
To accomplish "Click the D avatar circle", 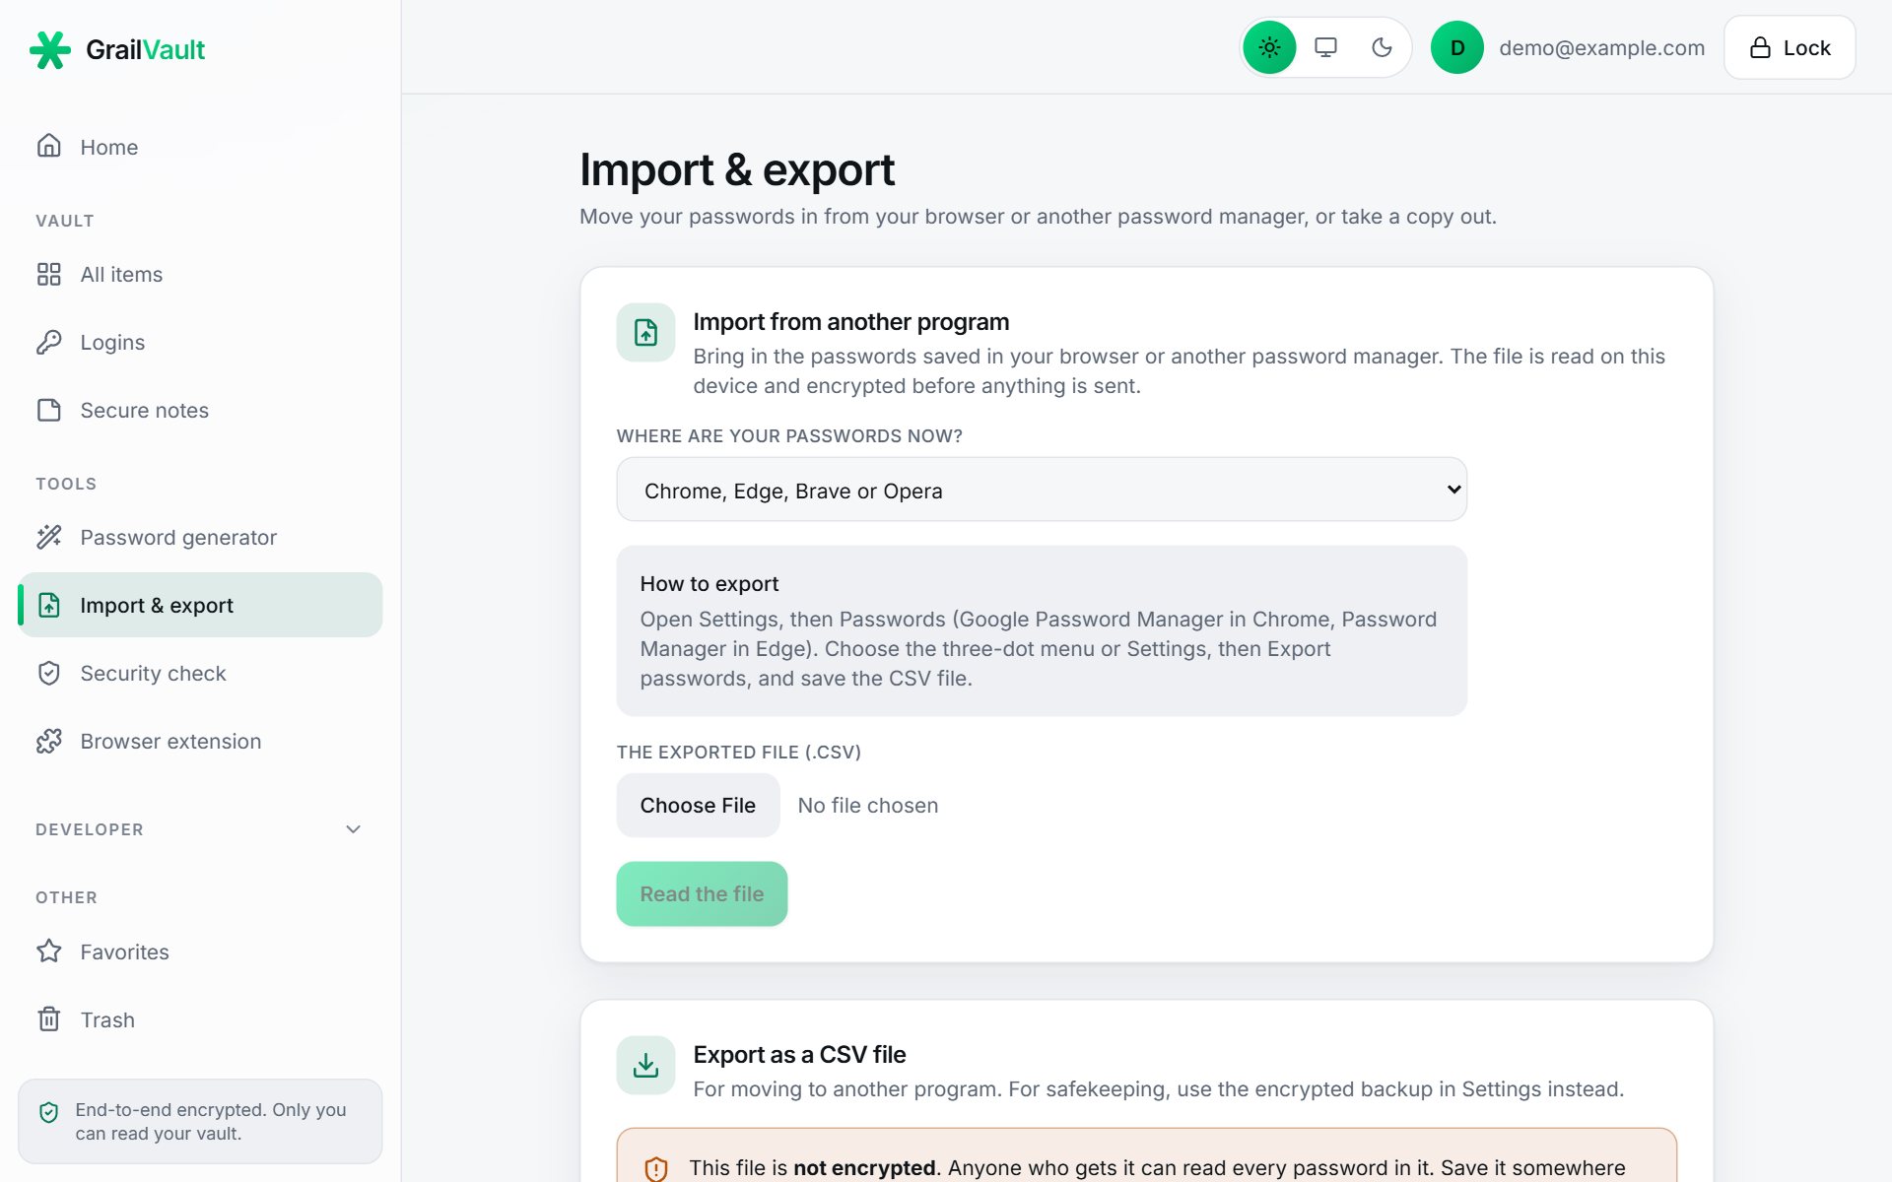I will pos(1456,47).
